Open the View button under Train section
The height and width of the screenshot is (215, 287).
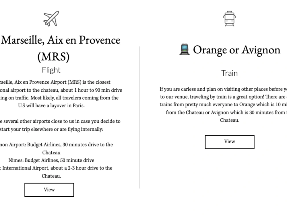(230, 142)
